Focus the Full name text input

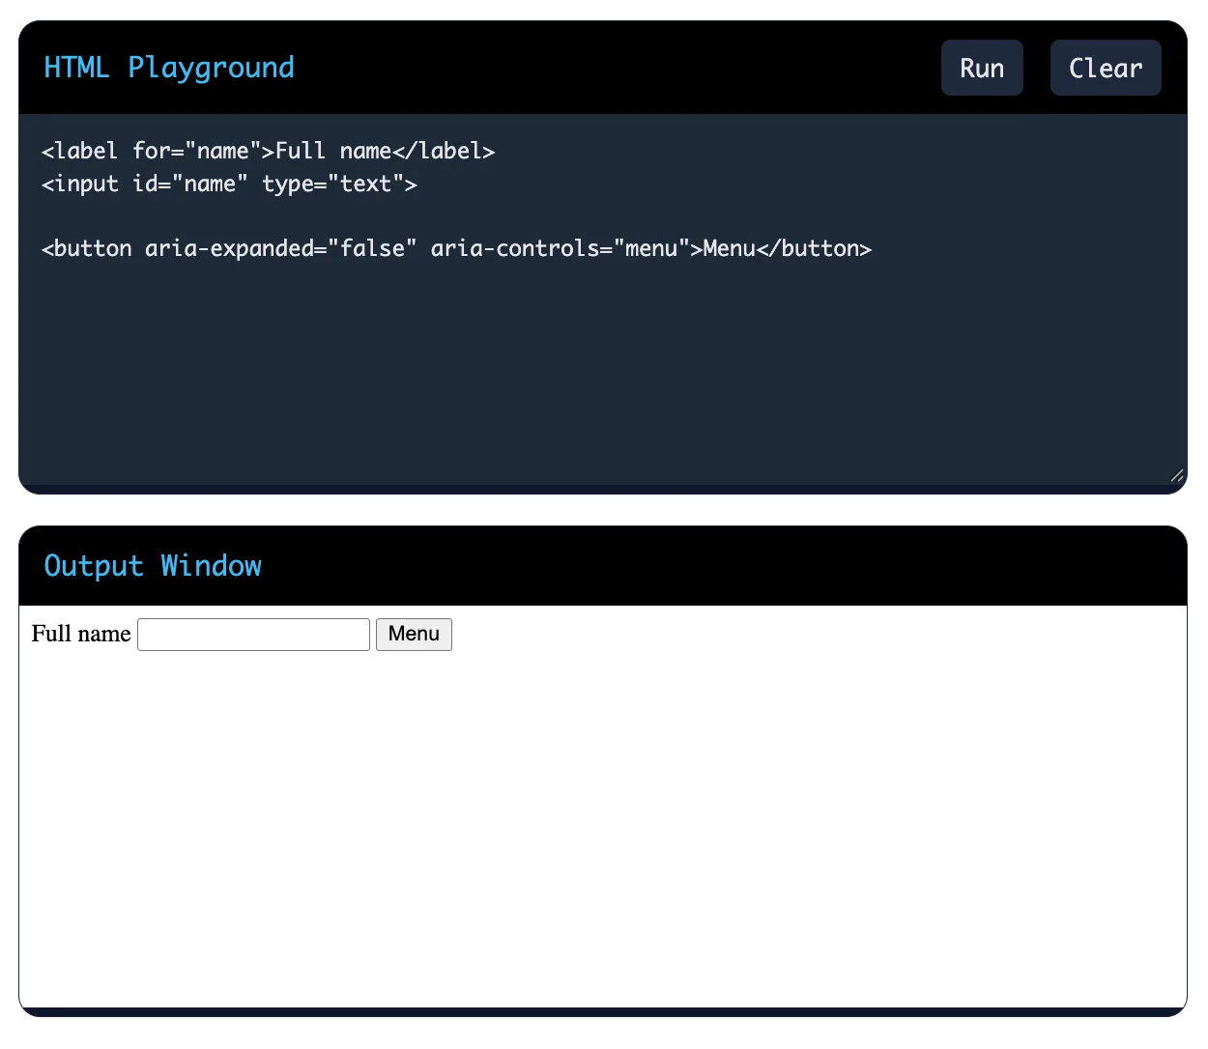point(254,635)
